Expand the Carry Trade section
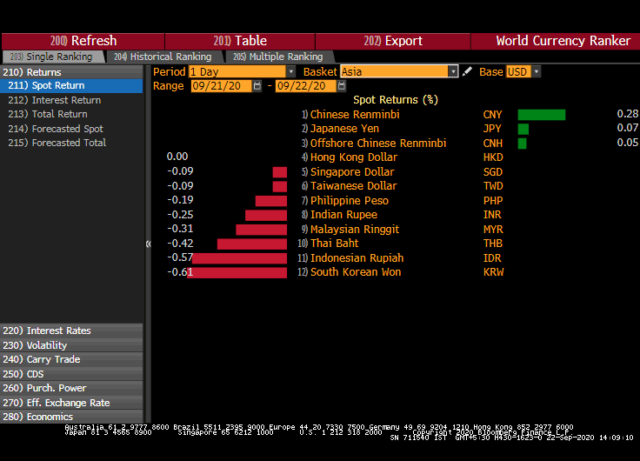The image size is (640, 461). (x=53, y=359)
